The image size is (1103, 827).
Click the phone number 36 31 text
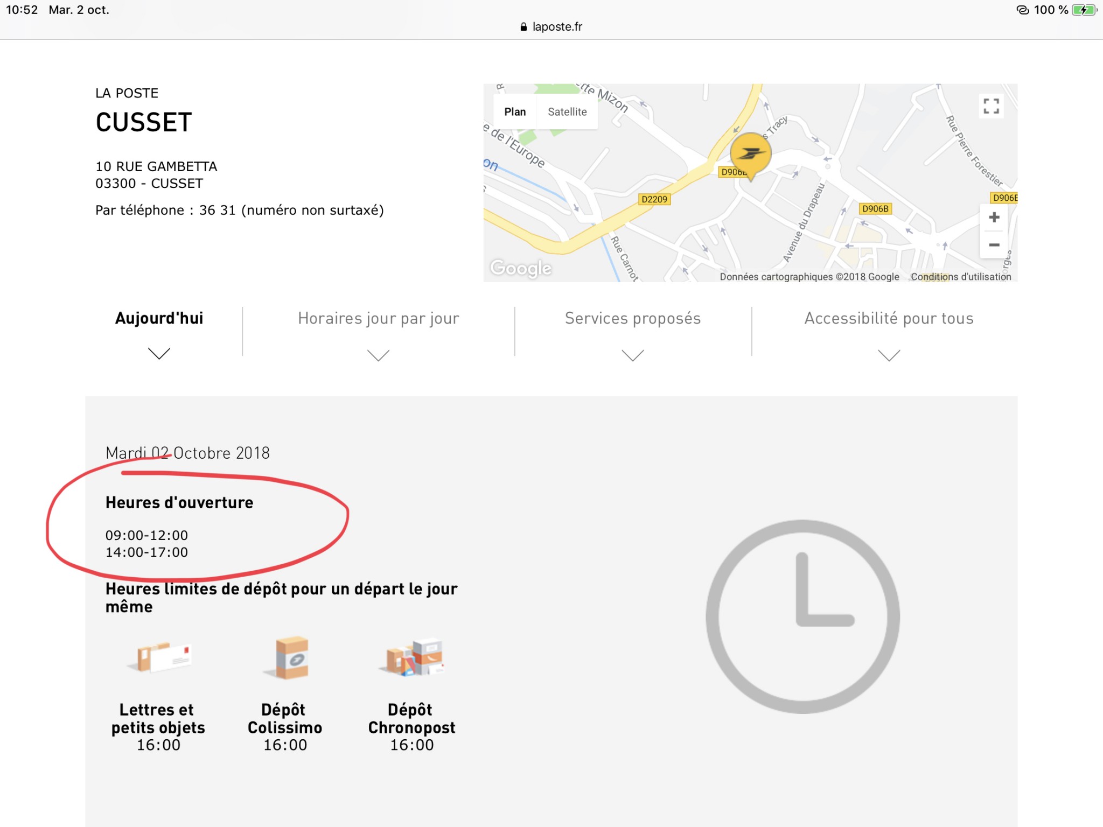point(218,211)
